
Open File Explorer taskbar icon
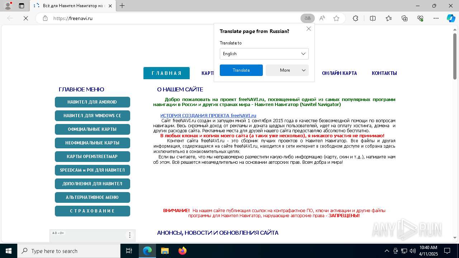165,251
